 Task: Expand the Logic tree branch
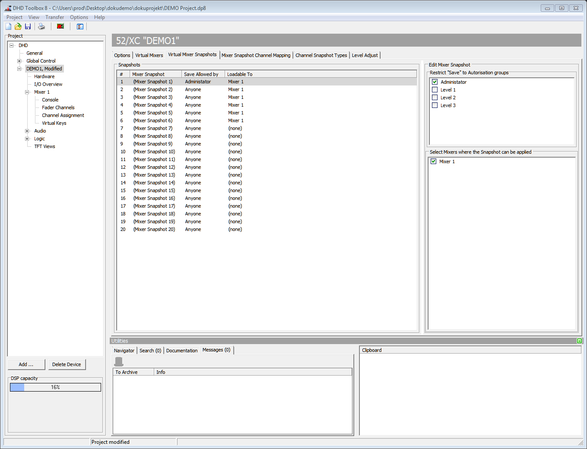(x=27, y=139)
